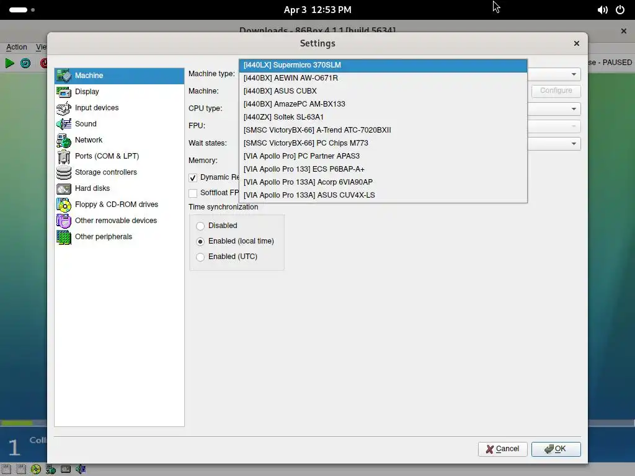Open the Floppy & CD-ROM drives page icon
Screen dimensions: 635x476
point(64,205)
